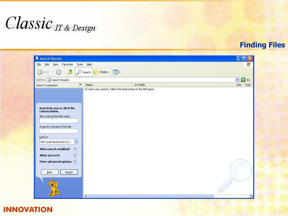
Task: Open the File menu
Action: (x=39, y=64)
